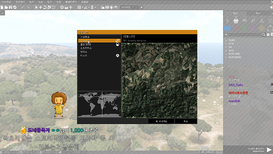The width and height of the screenshot is (273, 154).
Task: Click the 취소 button in dialog
Action: pyautogui.click(x=185, y=121)
